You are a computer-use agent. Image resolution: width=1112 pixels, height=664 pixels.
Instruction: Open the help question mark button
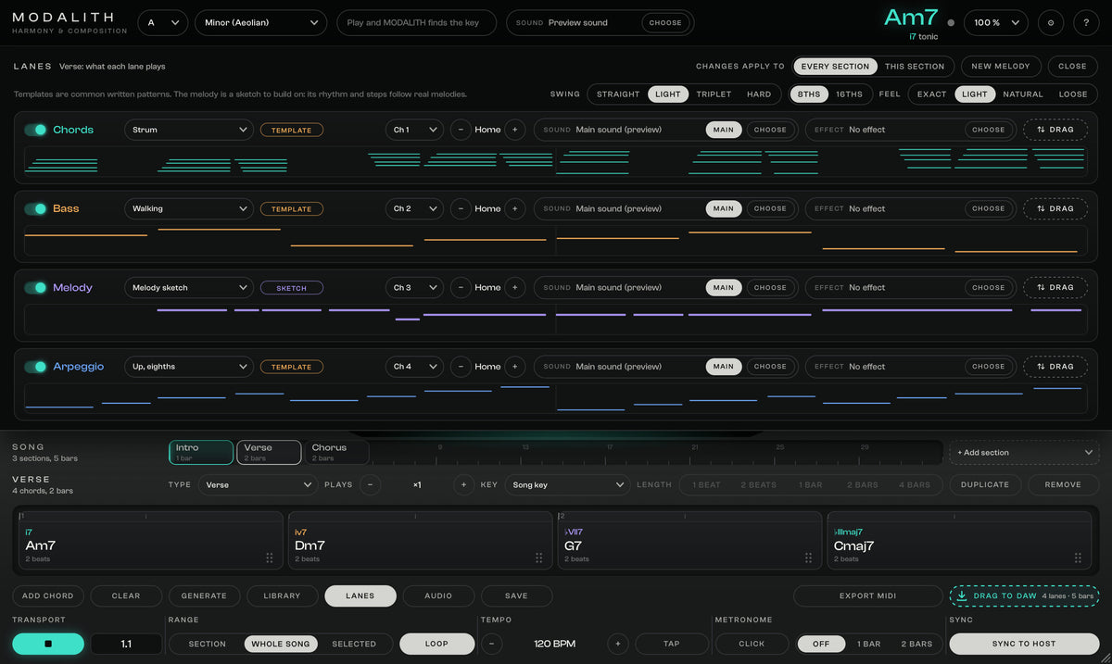(x=1086, y=22)
